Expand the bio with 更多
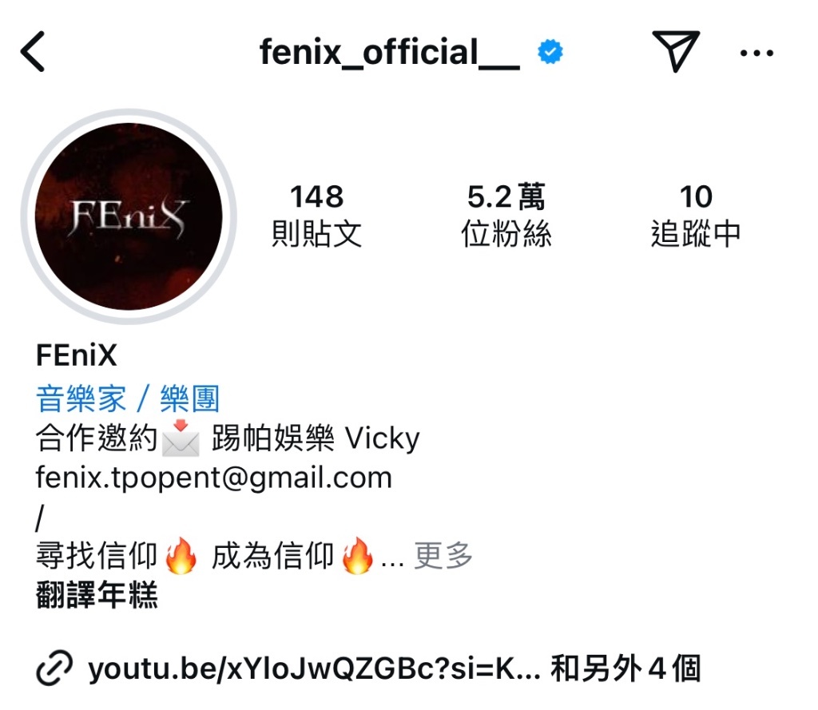 point(443,556)
